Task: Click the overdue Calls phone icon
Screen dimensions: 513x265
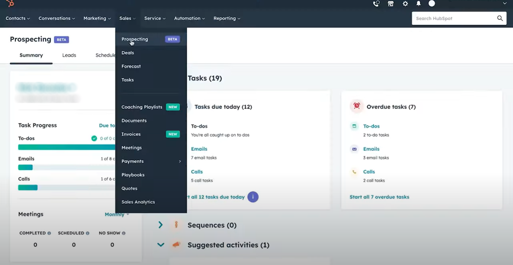Action: [354, 172]
